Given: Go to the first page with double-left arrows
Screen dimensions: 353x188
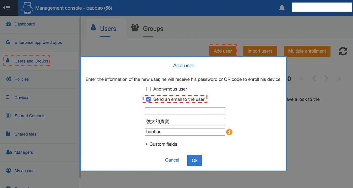Looking at the screenshot, I should coord(302,79).
